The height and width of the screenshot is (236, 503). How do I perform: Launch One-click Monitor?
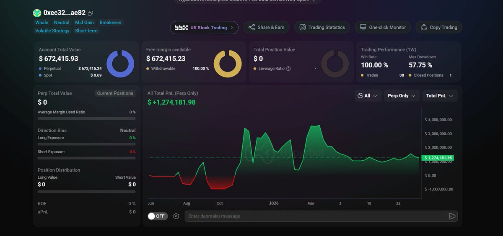coord(382,27)
